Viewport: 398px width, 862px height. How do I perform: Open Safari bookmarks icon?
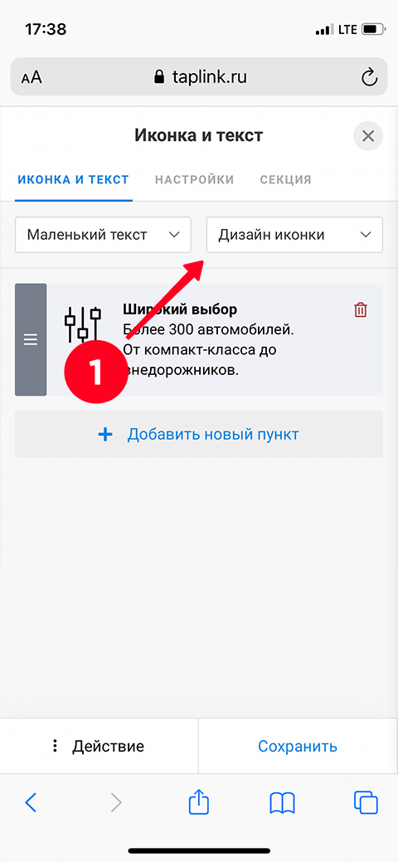[283, 803]
